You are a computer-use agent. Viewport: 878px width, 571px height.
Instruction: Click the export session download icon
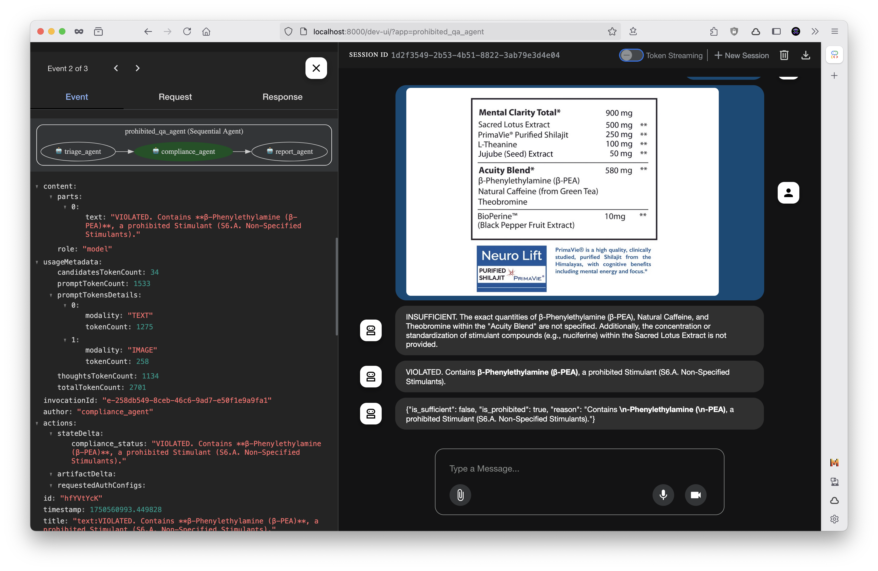(x=806, y=55)
